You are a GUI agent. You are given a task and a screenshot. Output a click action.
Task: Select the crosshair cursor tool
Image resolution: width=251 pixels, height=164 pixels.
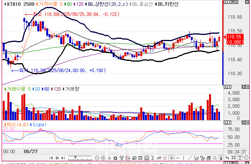click(172, 158)
